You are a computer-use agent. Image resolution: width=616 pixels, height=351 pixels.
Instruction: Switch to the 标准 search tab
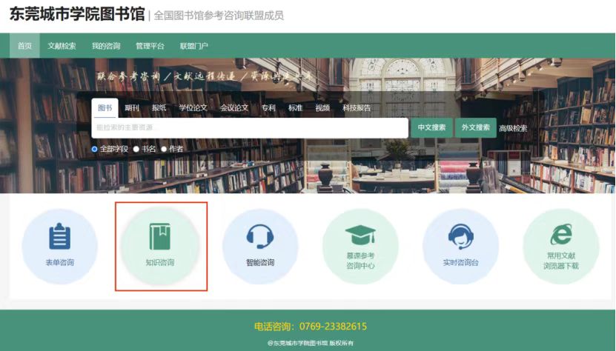click(x=296, y=108)
